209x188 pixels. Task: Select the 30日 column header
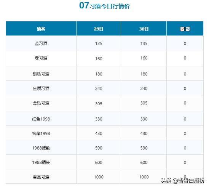[144, 29]
